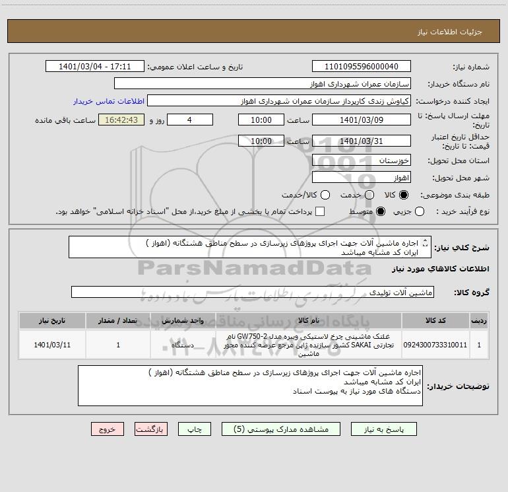Click the ردیف column header
This screenshot has height=492, width=508.
coord(479,320)
